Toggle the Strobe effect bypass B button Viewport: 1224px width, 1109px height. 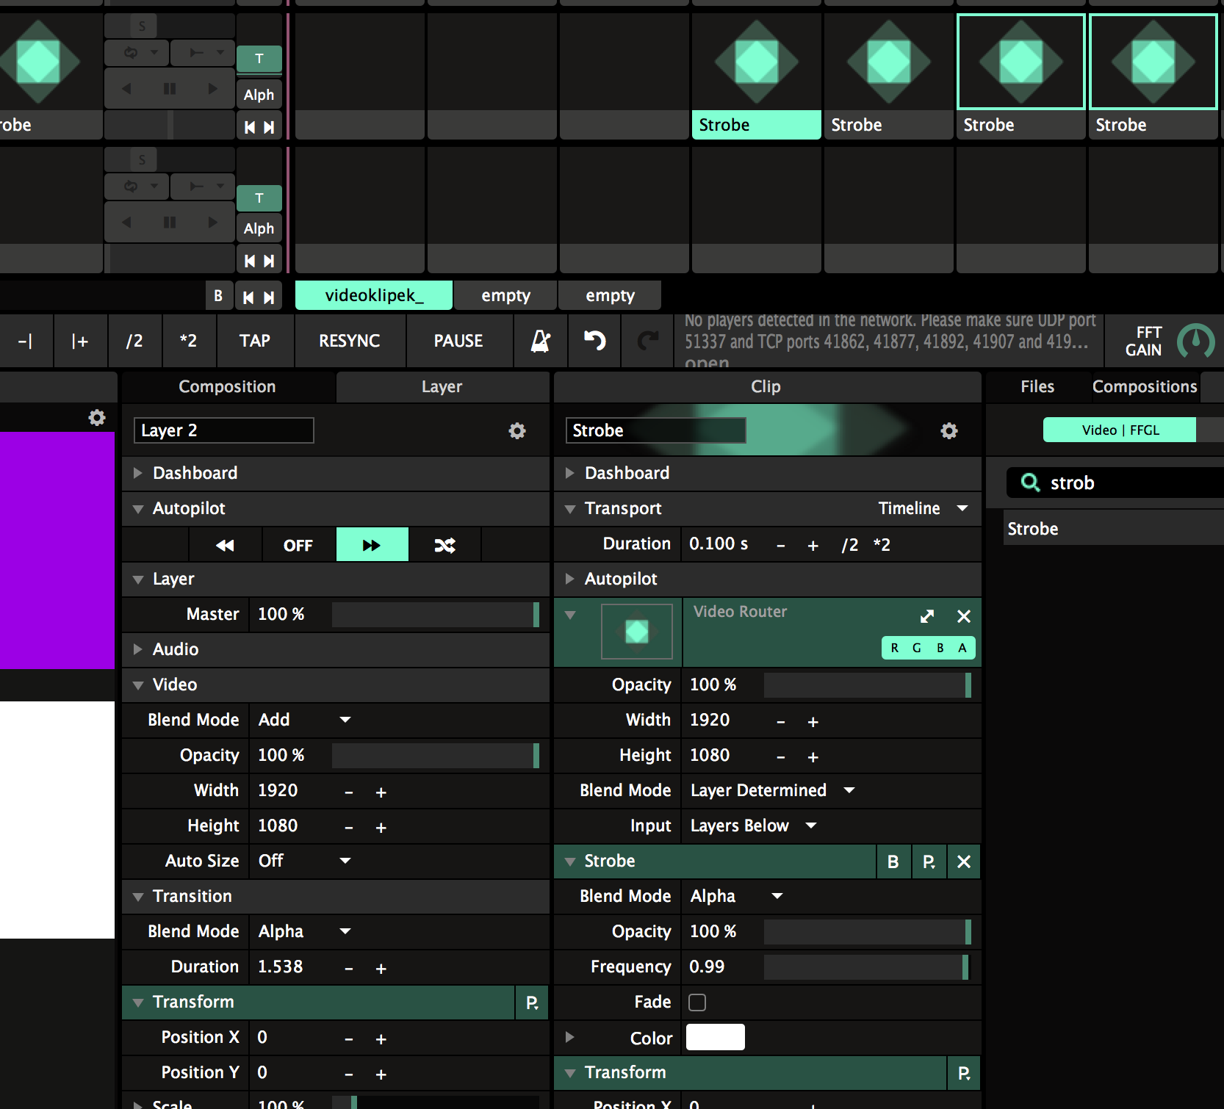click(x=893, y=861)
